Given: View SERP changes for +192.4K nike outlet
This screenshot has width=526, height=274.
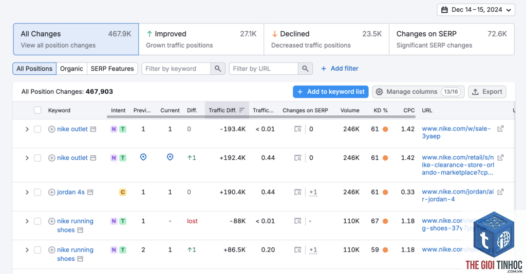Looking at the screenshot, I should click(298, 158).
